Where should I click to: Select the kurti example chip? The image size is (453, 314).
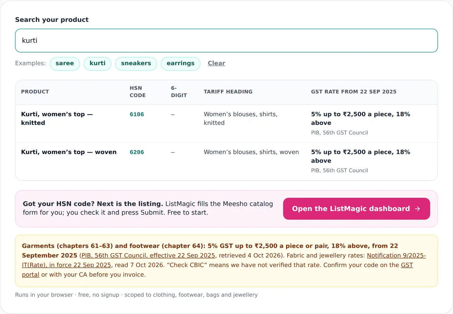(98, 64)
